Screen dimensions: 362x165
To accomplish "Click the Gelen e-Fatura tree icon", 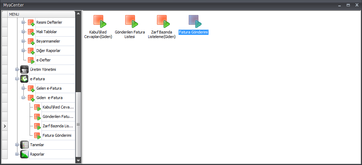I will [x=31, y=88].
